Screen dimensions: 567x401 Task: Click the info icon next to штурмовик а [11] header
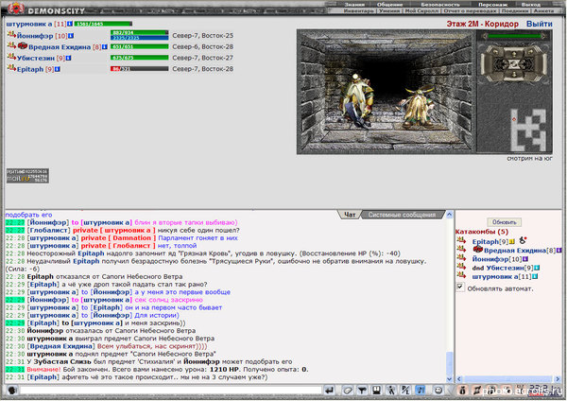(x=70, y=24)
